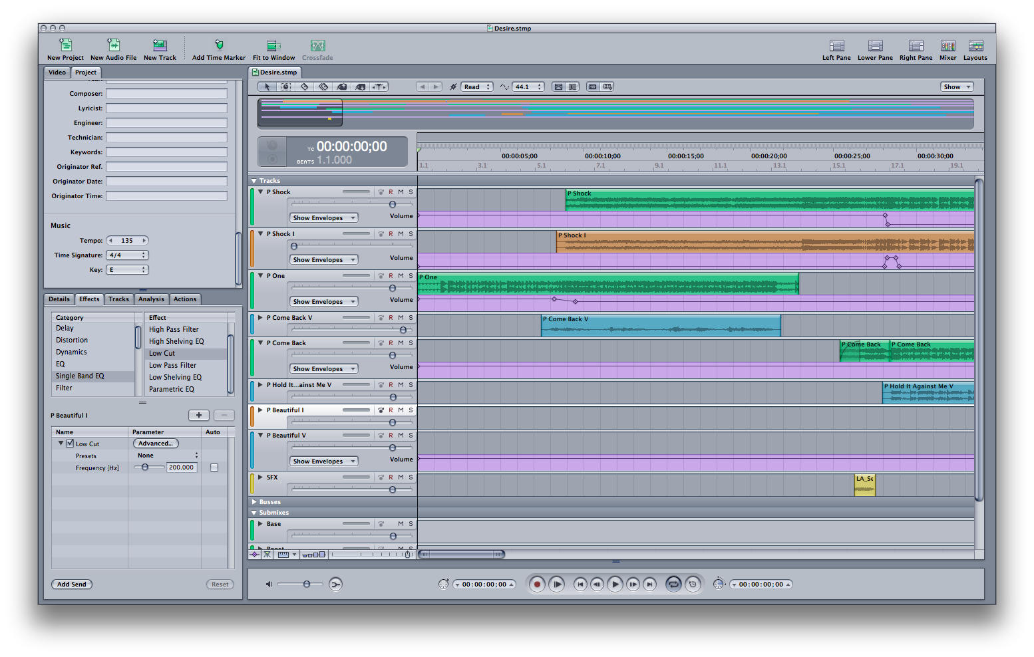Click the Add Send button
The image size is (1034, 657).
click(72, 585)
